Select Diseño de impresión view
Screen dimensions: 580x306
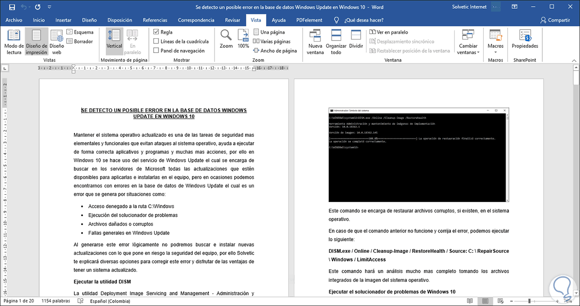(36, 42)
